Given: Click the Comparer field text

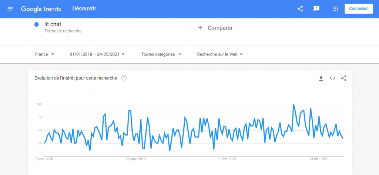Looking at the screenshot, I should 220,28.
